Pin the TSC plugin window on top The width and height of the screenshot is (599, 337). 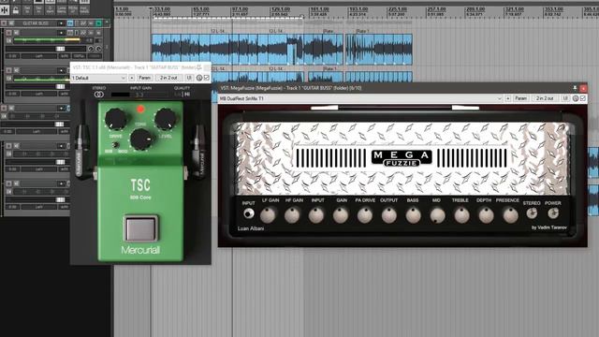[199, 67]
